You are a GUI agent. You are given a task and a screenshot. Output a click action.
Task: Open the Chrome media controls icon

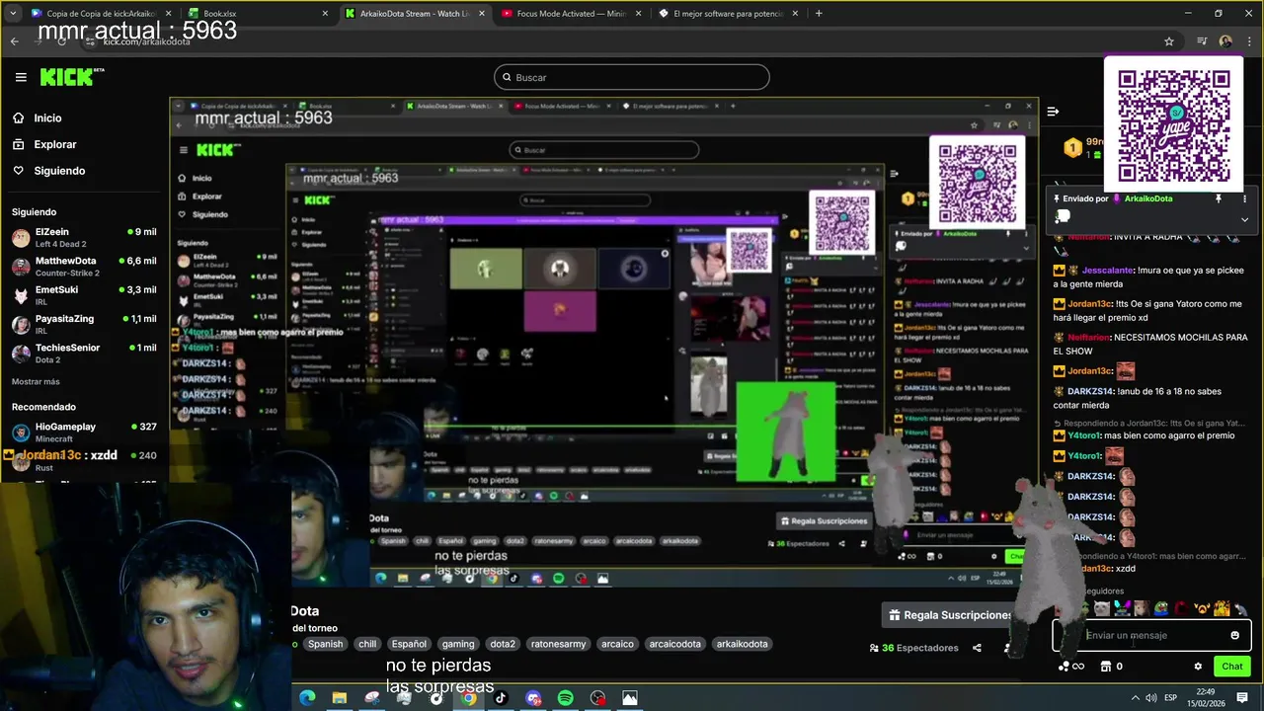point(1202,41)
